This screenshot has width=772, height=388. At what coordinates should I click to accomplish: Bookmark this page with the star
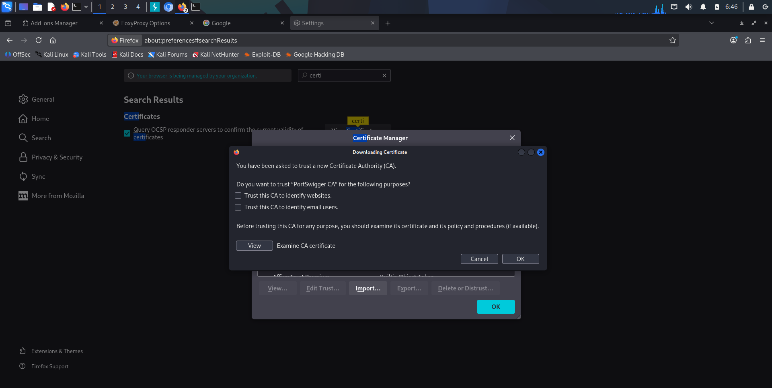point(673,40)
